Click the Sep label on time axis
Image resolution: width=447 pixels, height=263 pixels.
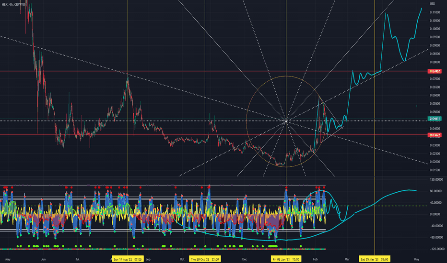tap(148, 259)
